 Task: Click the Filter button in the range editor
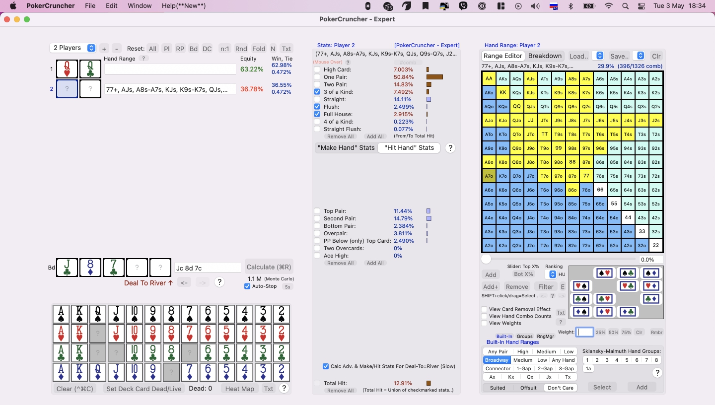click(546, 286)
